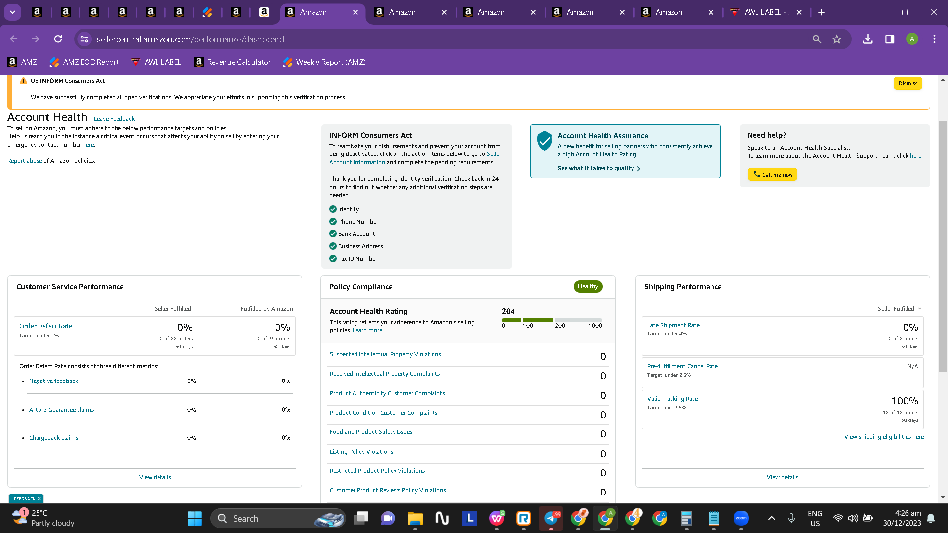Open the Negative feedback metric link

(x=53, y=381)
